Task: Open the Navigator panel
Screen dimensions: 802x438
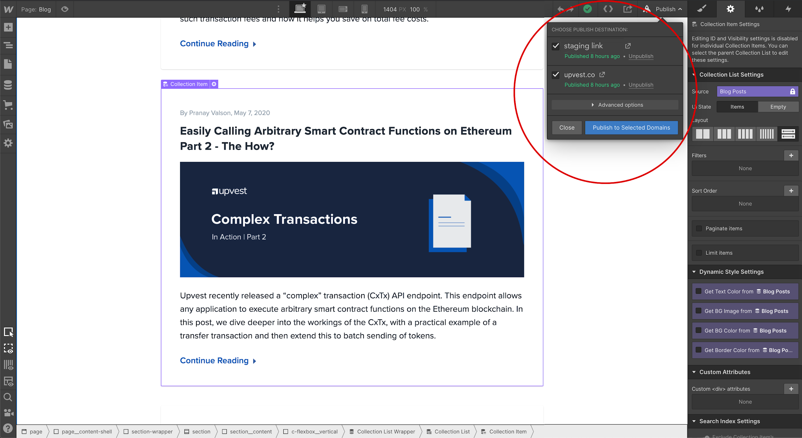Action: 8,45
